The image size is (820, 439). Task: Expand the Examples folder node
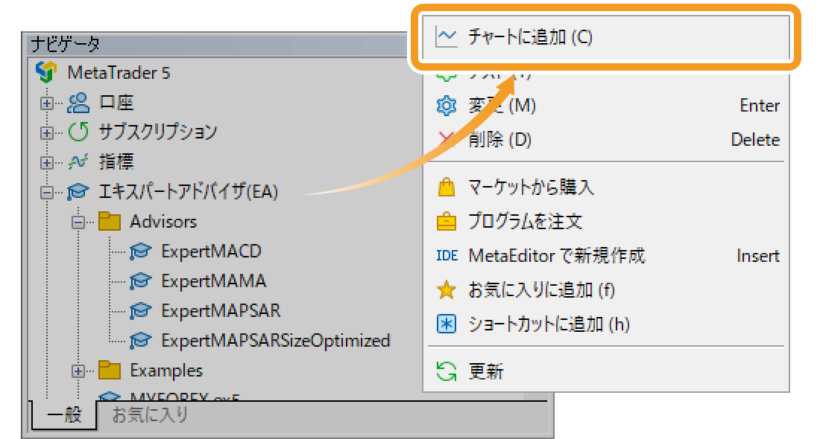pyautogui.click(x=78, y=371)
